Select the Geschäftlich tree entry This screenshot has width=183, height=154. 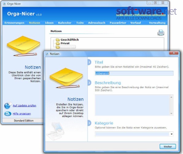[x=70, y=40]
